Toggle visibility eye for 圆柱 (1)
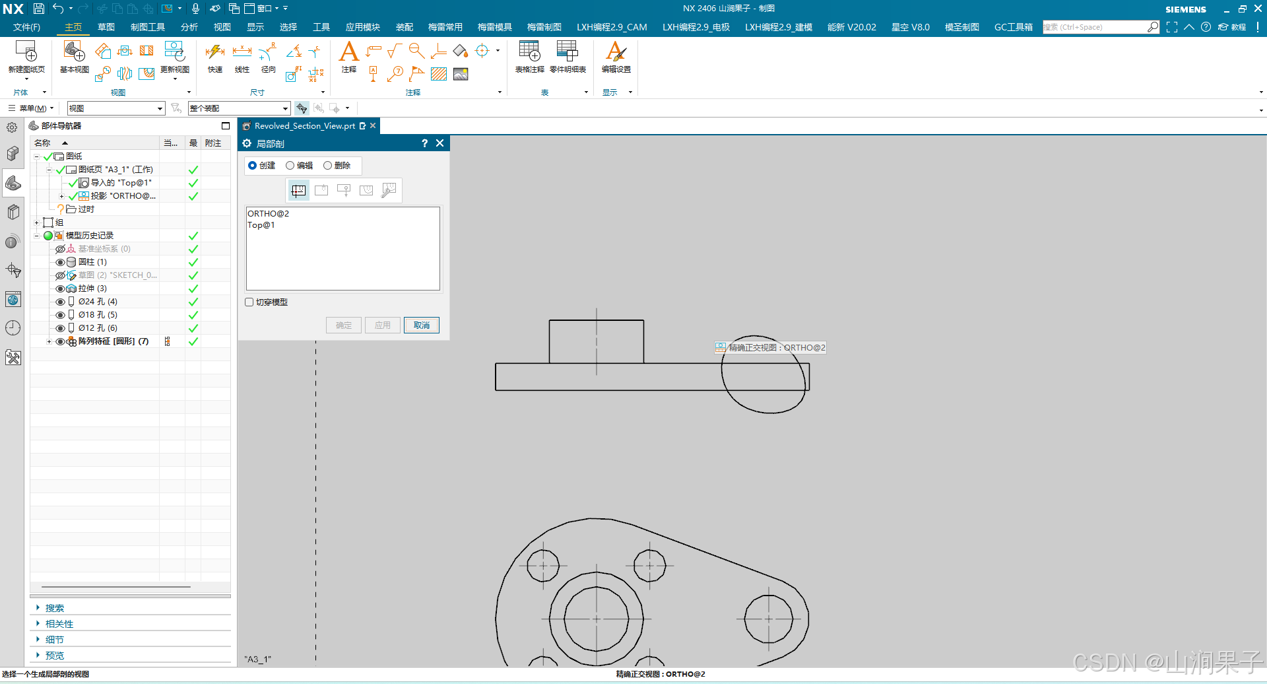The height and width of the screenshot is (684, 1267). pos(60,262)
